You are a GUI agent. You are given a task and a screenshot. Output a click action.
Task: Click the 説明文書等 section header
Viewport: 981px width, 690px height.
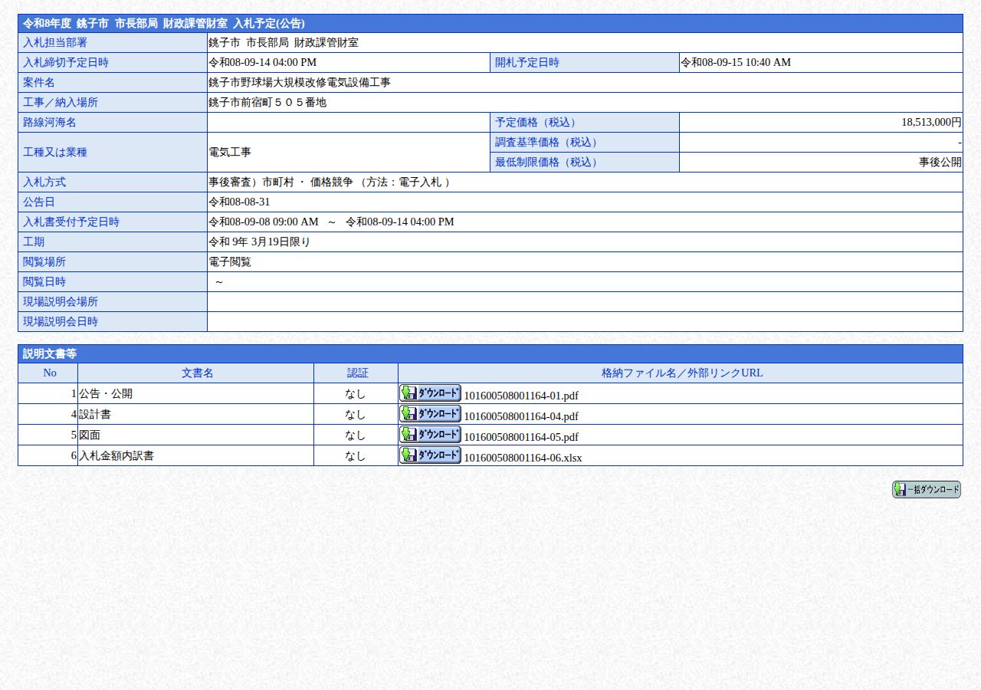(490, 354)
